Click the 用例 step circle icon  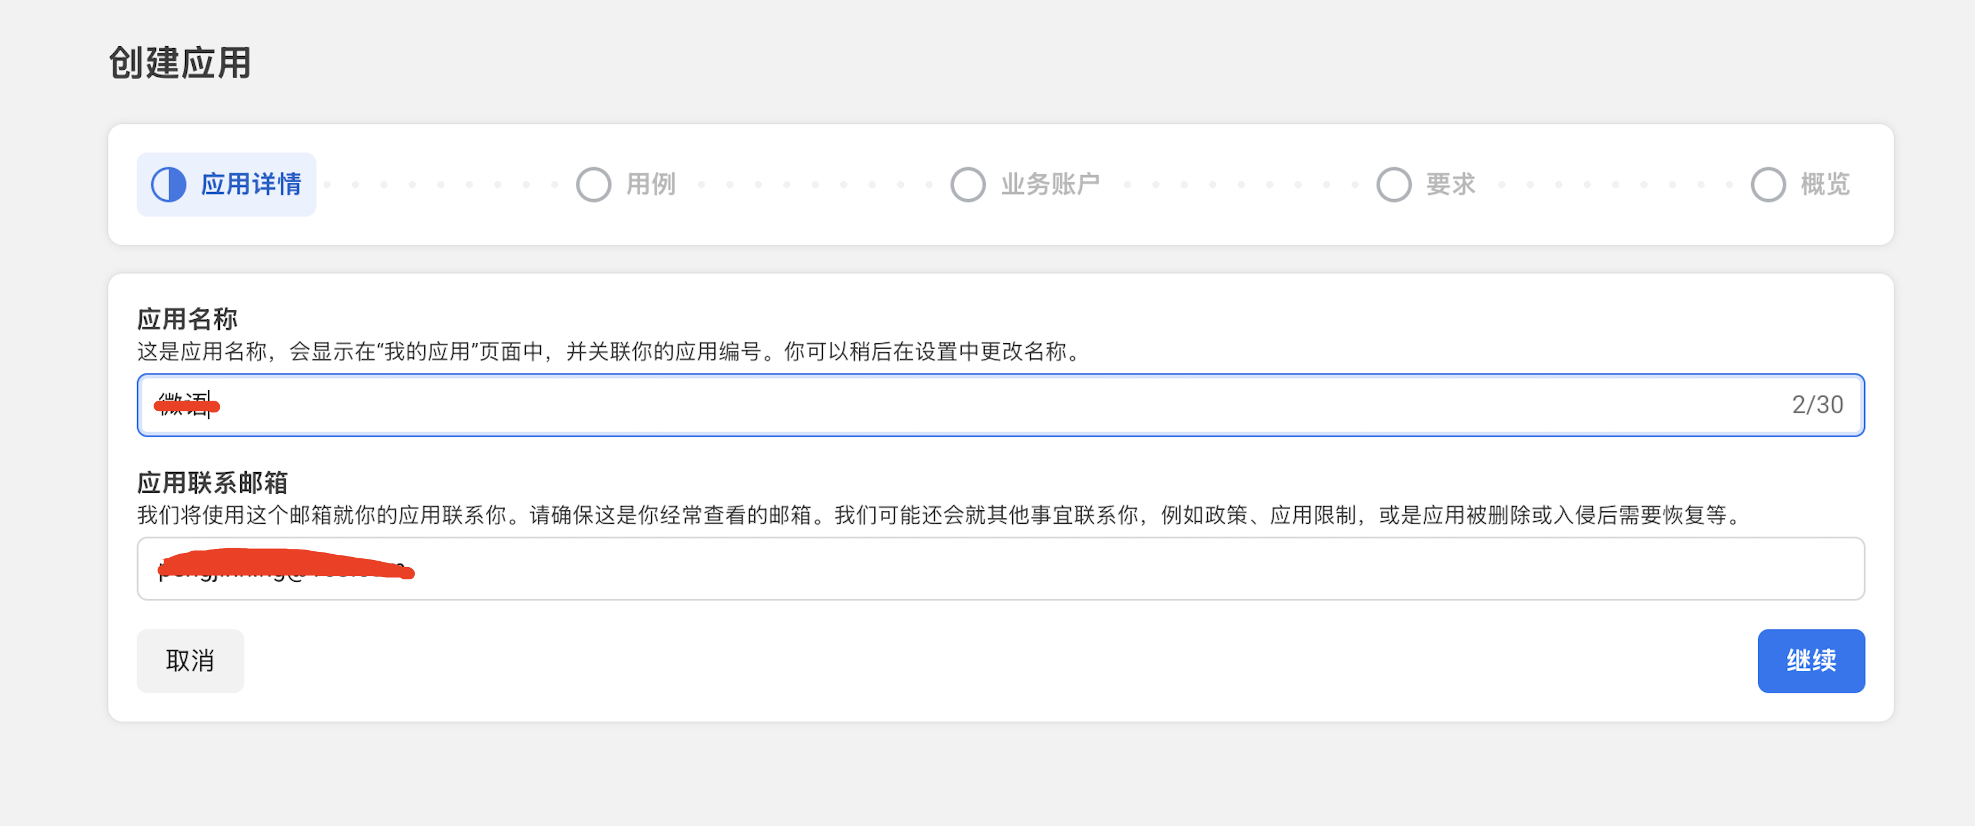point(592,185)
